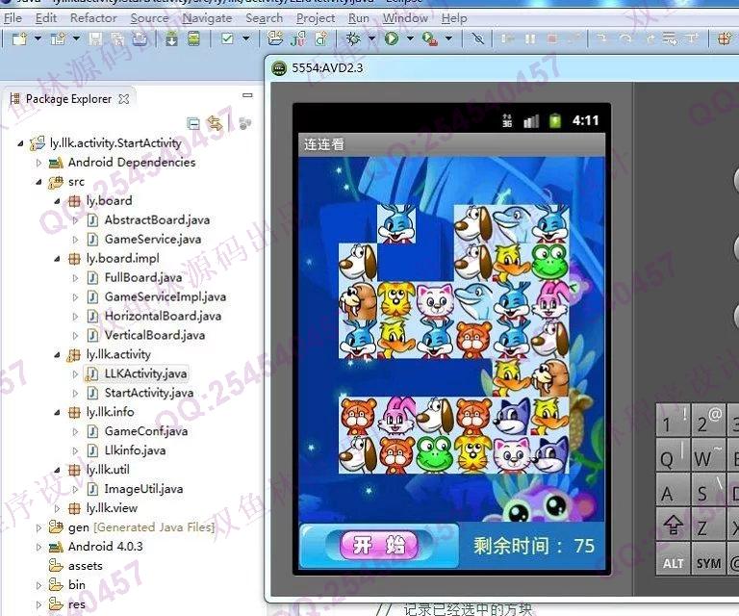Click the dark blue fox tile beside yellow duck
The image size is (739, 616).
pyautogui.click(x=511, y=416)
